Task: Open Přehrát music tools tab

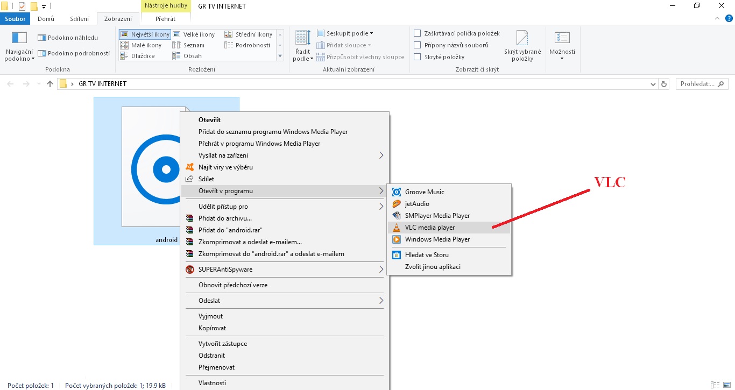Action: pyautogui.click(x=165, y=19)
